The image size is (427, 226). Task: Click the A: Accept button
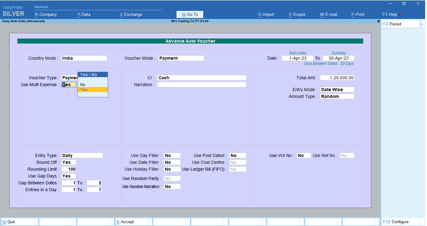(131, 222)
